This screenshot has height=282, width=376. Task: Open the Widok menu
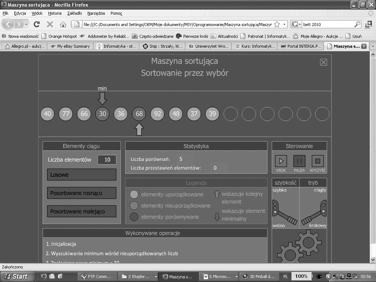(37, 13)
